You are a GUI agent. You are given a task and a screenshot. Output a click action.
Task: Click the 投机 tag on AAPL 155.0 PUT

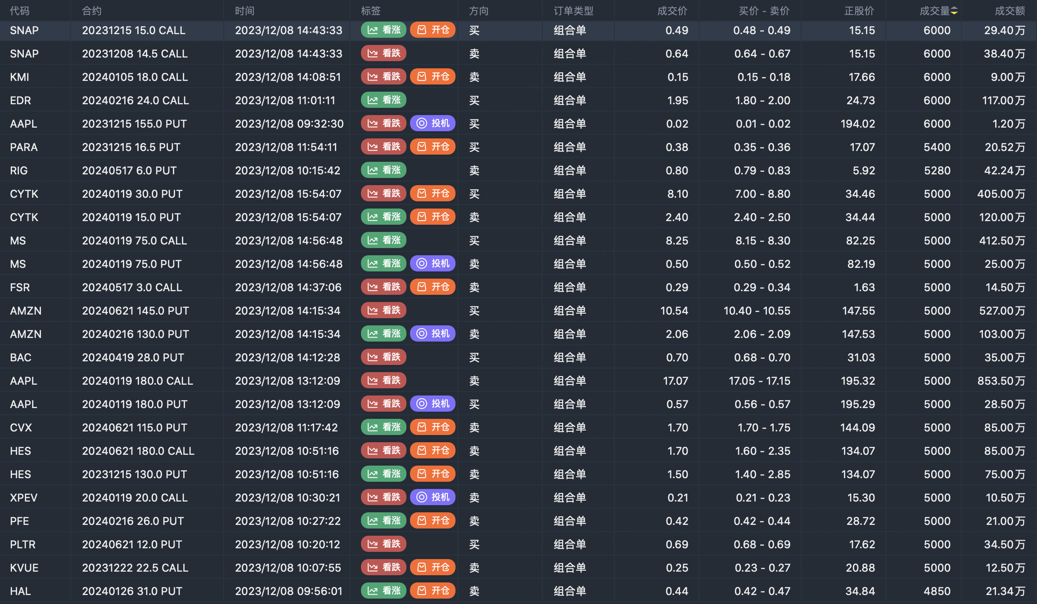pyautogui.click(x=433, y=124)
